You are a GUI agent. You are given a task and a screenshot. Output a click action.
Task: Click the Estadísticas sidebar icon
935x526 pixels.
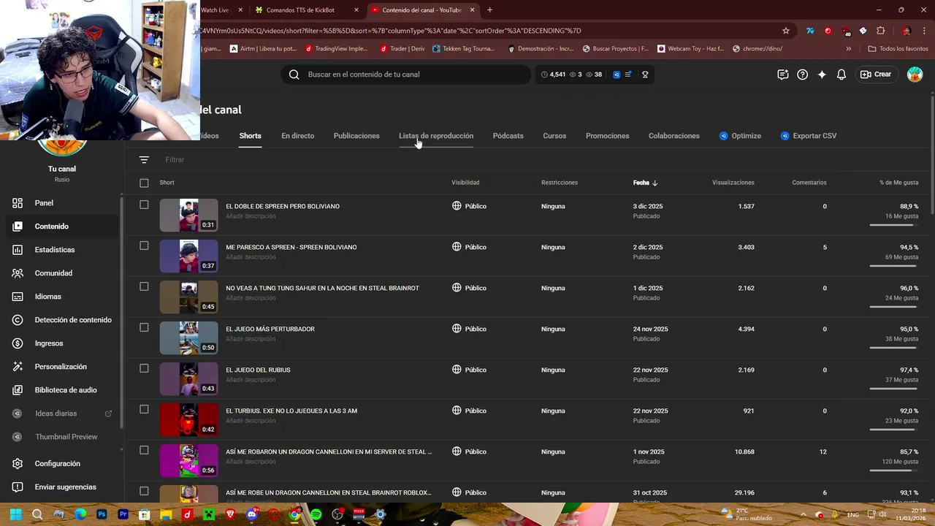coord(18,250)
